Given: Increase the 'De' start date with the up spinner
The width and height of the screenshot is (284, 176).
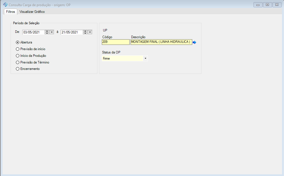Looking at the screenshot, I should 47,31.
